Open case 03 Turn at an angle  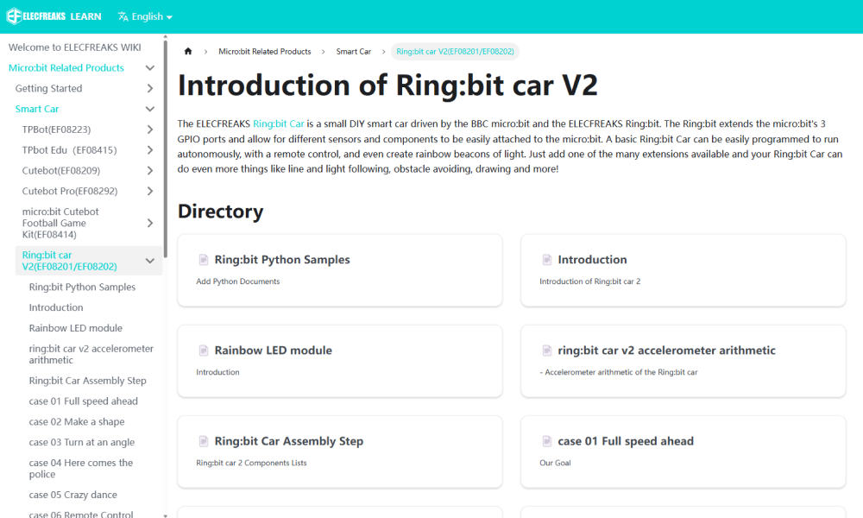pos(81,442)
